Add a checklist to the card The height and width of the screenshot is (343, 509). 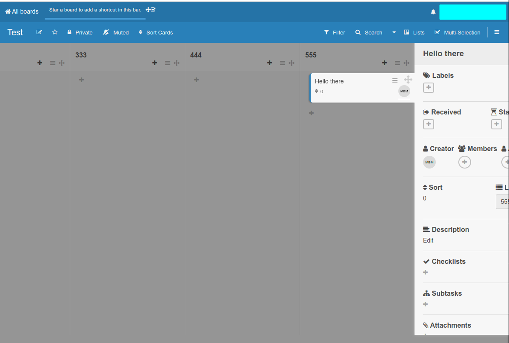(426, 272)
